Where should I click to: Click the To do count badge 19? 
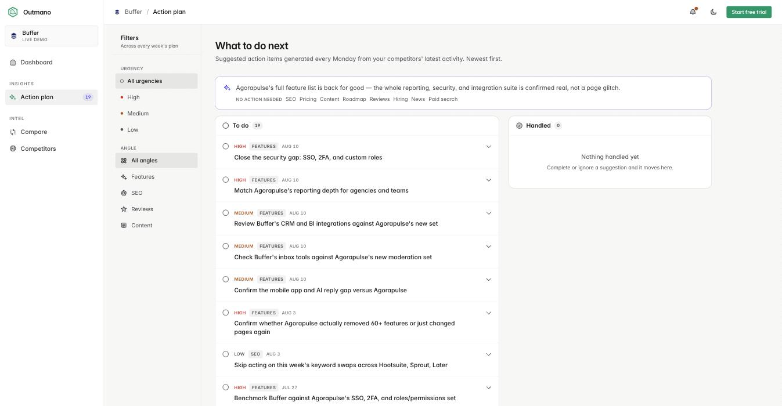pyautogui.click(x=257, y=126)
